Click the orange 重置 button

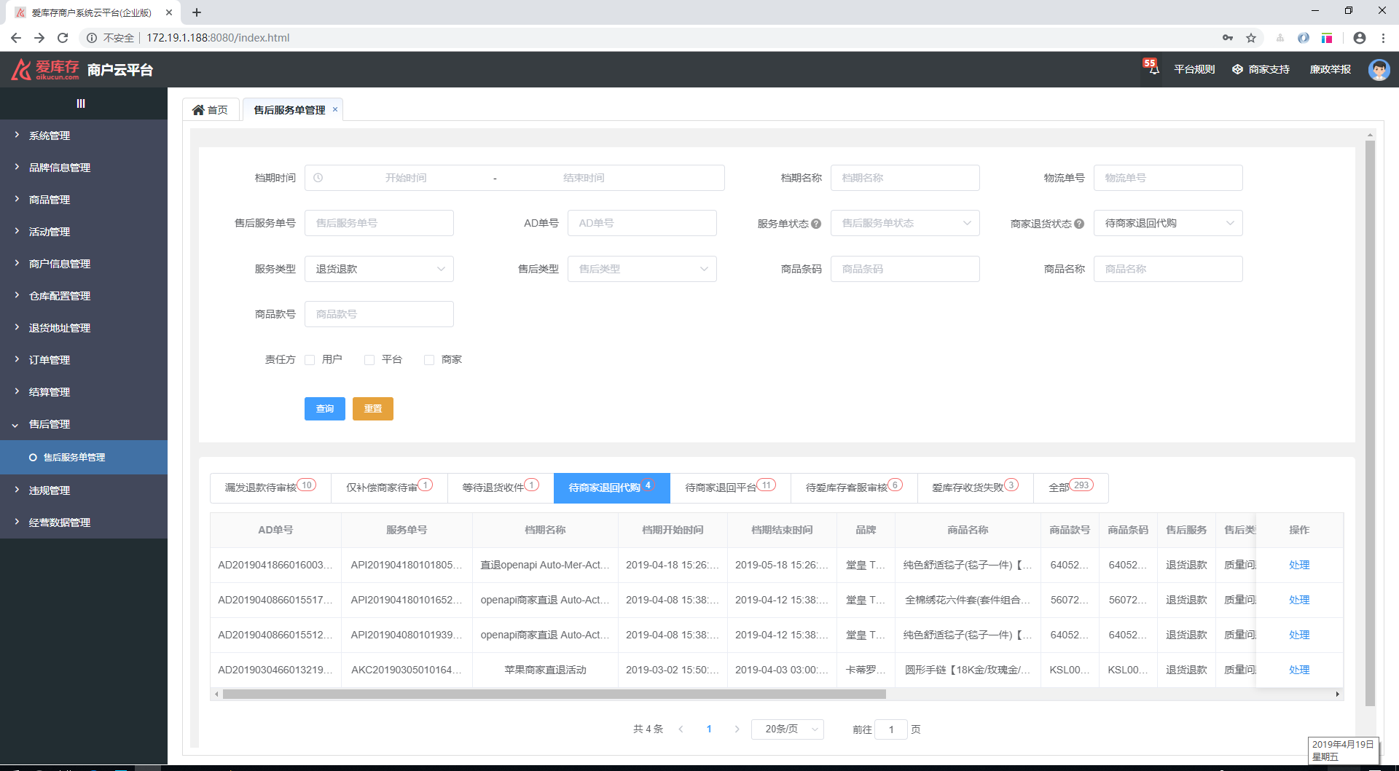(x=373, y=409)
